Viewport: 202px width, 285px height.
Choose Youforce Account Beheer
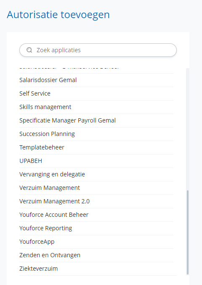click(x=96, y=215)
